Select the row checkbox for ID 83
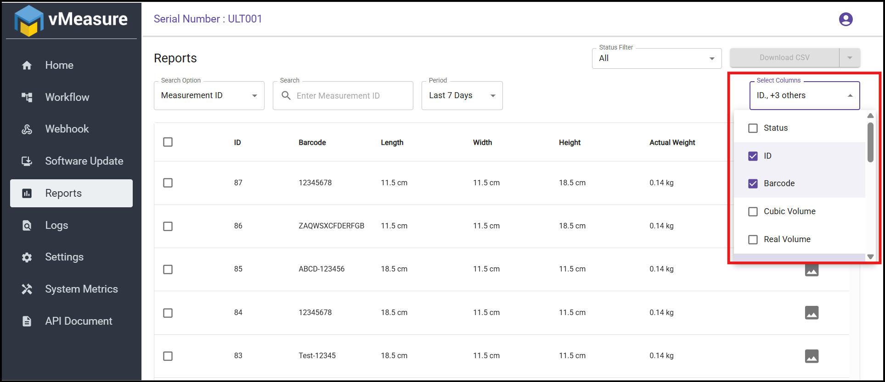This screenshot has height=382, width=885. 168,356
